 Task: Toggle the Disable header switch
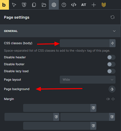(111, 57)
